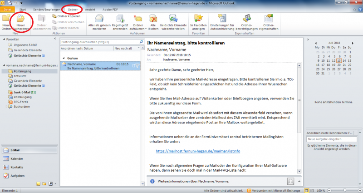Viewport: 363px width, 193px height.
Task: Click the category box on the message
Action: pyautogui.click(x=133, y=66)
